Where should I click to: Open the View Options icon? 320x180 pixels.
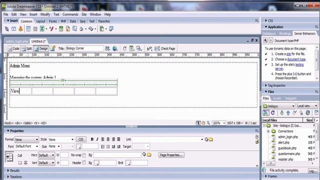(131, 48)
